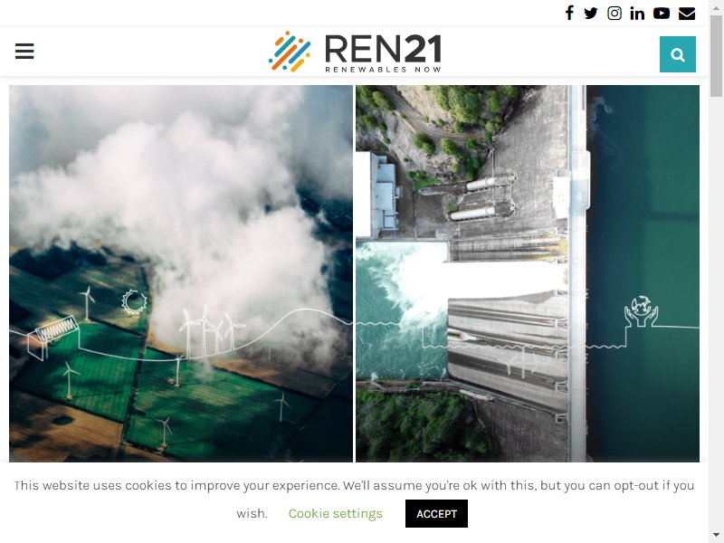Open the hydropower dam aerial image

coord(528,273)
